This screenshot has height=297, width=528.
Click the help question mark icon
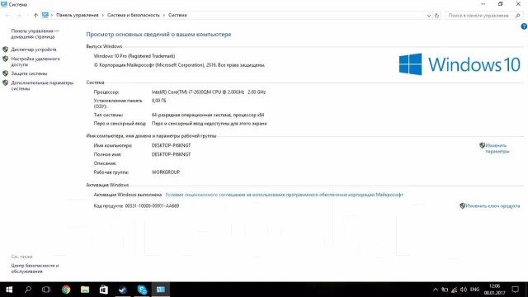pos(524,26)
